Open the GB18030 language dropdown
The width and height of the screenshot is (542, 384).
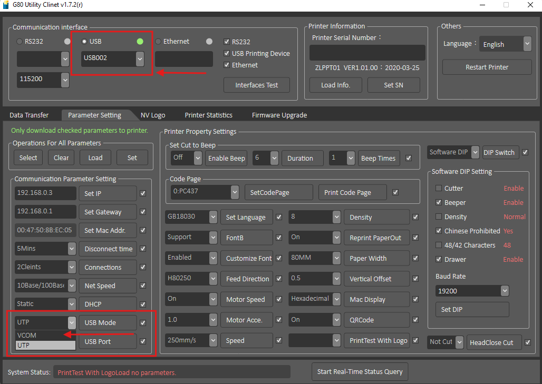pos(213,217)
